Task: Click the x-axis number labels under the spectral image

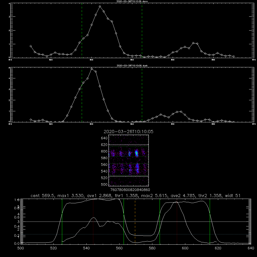Action: tap(130, 190)
